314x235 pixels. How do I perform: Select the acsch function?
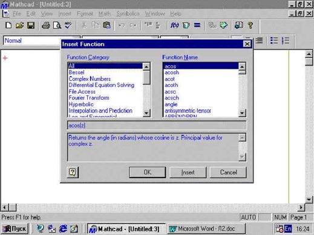click(201, 98)
